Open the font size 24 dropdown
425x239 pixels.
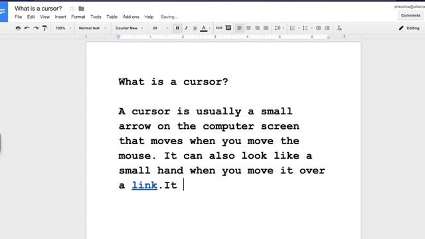pyautogui.click(x=161, y=28)
